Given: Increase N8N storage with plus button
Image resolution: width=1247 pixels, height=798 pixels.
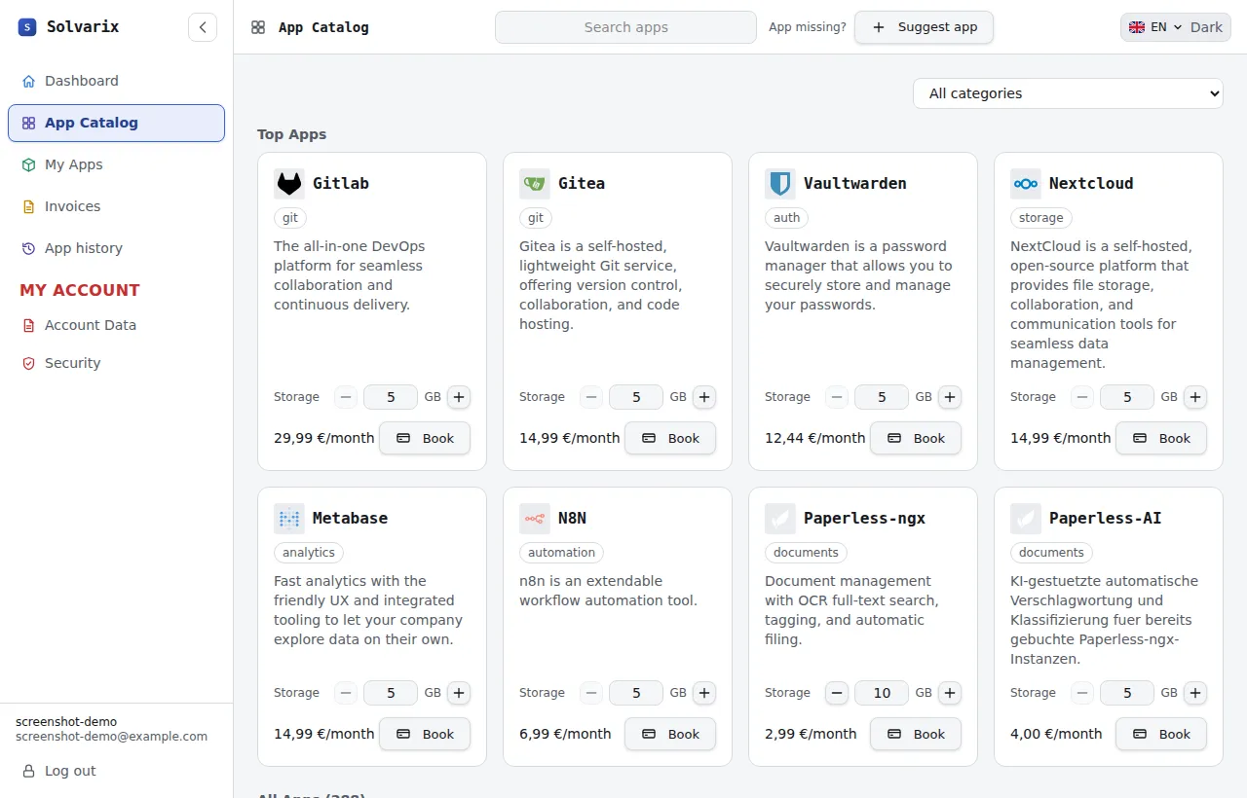Looking at the screenshot, I should tap(704, 693).
